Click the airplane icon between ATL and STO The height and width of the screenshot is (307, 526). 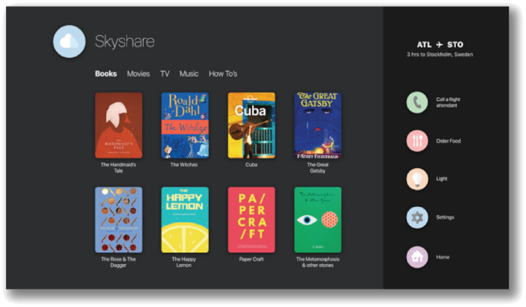(440, 45)
